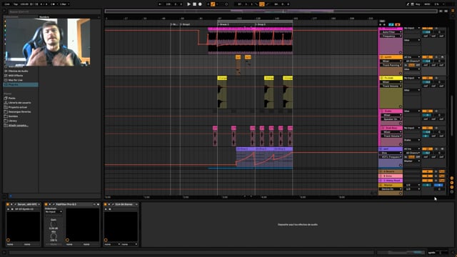The image size is (457, 257).
Task: Toggle track activator on purple pad track
Action: [427, 149]
